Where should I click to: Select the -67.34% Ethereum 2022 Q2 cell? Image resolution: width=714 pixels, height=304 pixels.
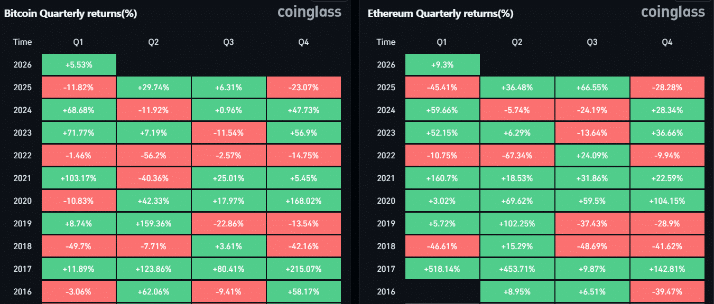click(x=517, y=156)
